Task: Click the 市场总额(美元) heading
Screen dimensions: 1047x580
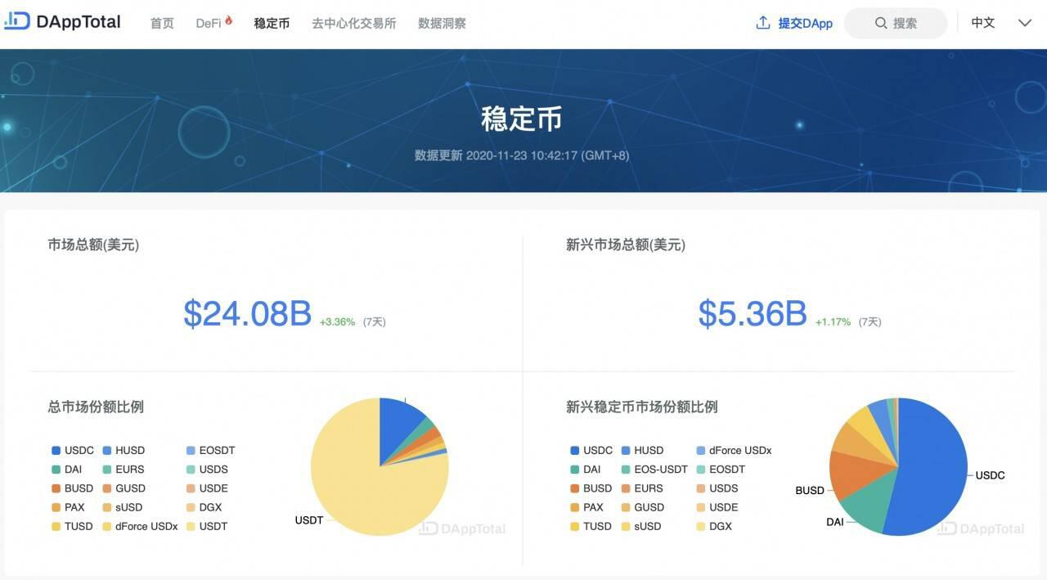Action: 93,245
